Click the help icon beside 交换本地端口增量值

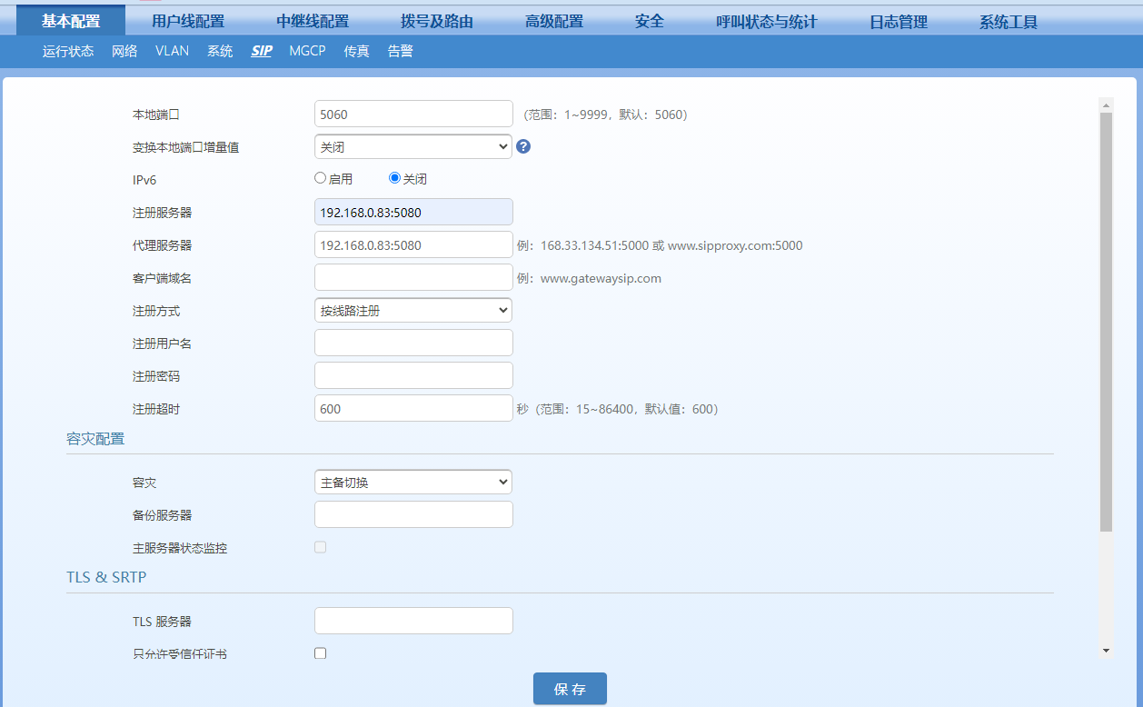click(523, 146)
